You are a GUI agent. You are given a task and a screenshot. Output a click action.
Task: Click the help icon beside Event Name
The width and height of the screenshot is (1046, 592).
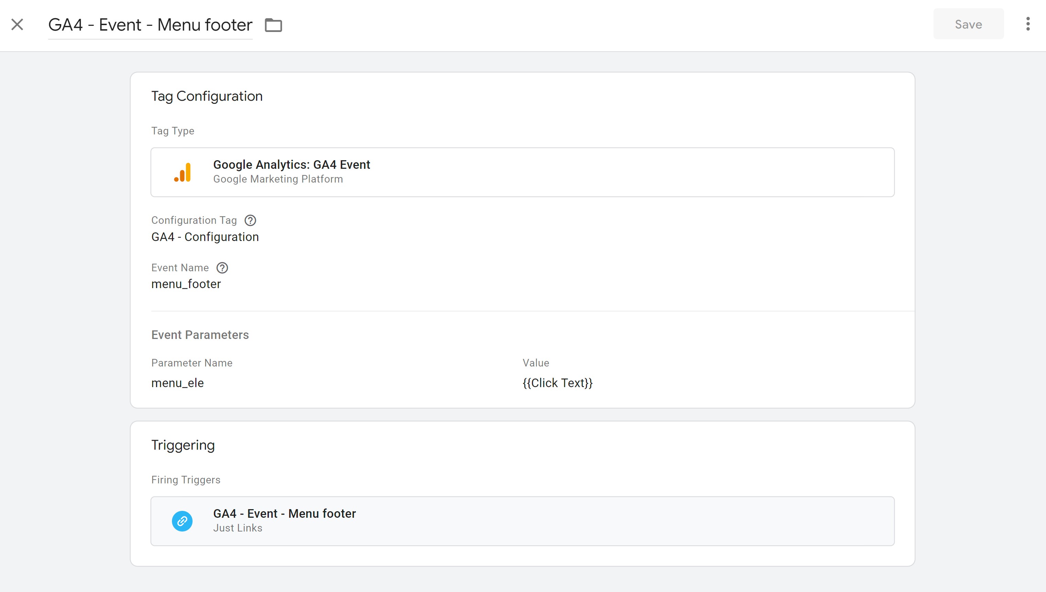point(222,267)
